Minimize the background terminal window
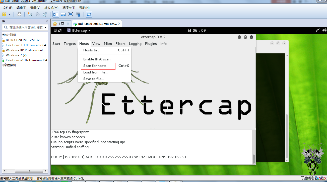 (x=272, y=43)
